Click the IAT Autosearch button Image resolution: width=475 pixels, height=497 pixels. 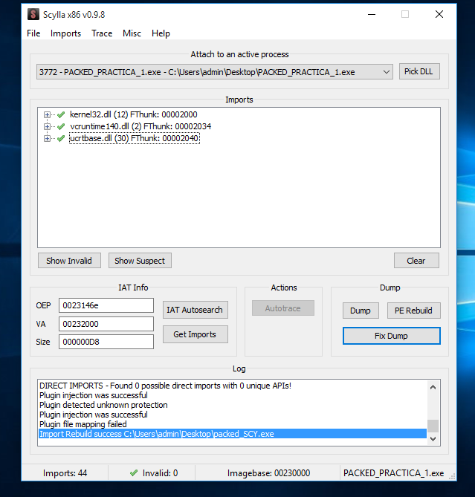click(x=195, y=310)
